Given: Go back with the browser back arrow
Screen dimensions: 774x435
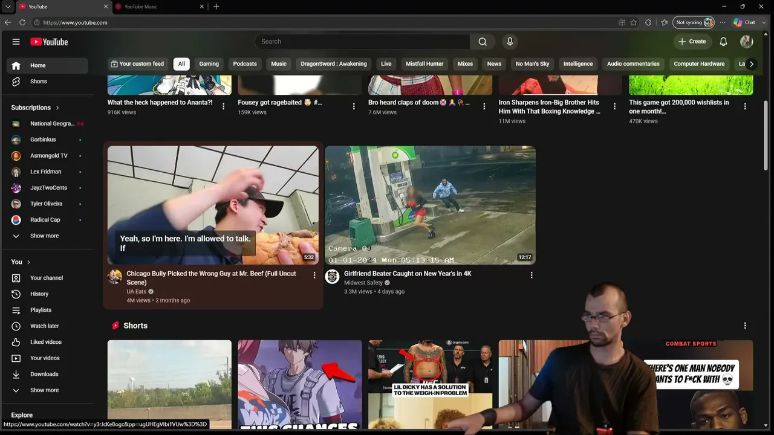Looking at the screenshot, I should [8, 22].
